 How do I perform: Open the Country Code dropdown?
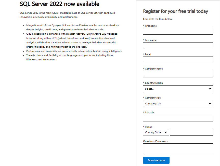coord(156,132)
